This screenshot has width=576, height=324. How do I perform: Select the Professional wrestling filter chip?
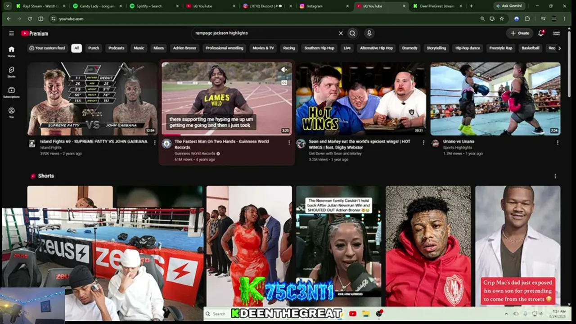pos(224,48)
